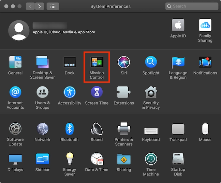Focus the Search field

192,6
